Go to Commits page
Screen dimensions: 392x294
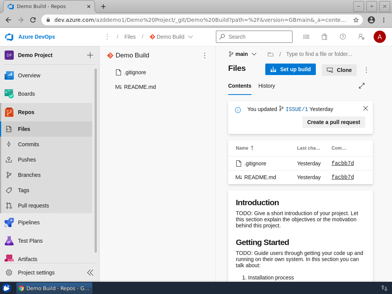(46, 144)
